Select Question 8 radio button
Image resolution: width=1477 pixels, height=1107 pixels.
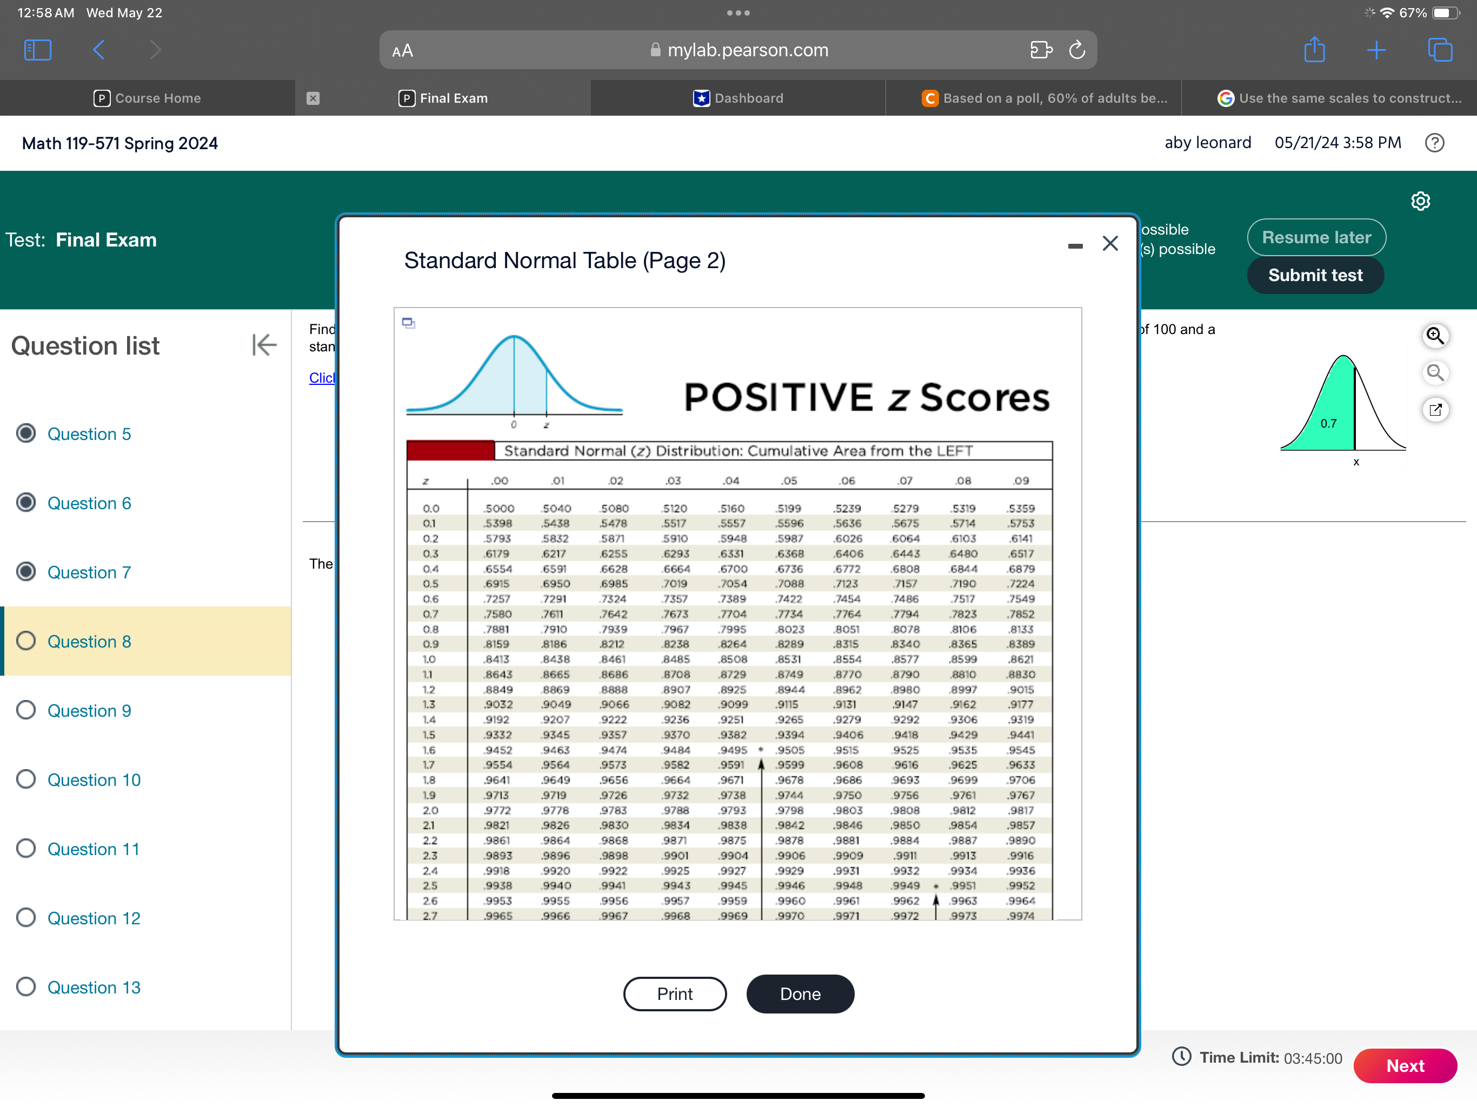point(26,641)
